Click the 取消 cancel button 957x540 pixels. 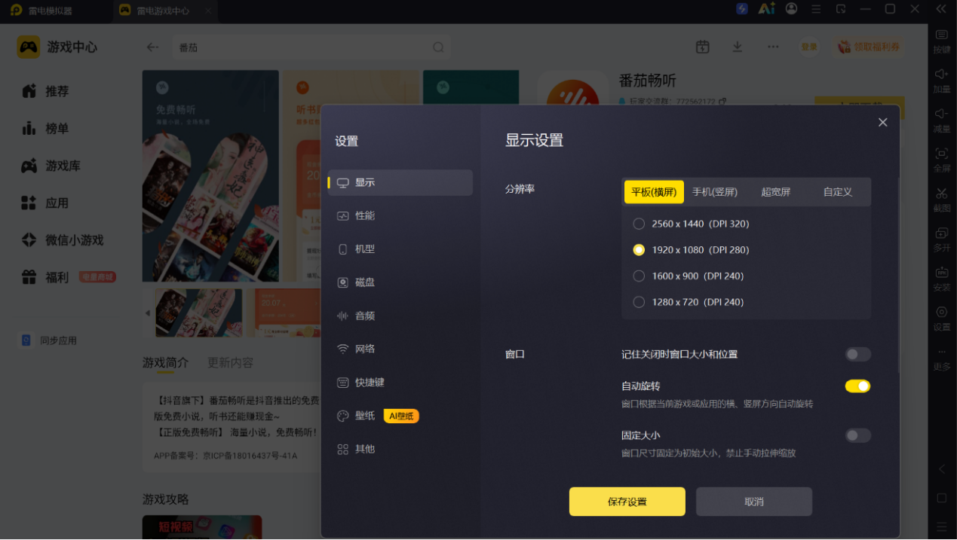[x=754, y=502]
